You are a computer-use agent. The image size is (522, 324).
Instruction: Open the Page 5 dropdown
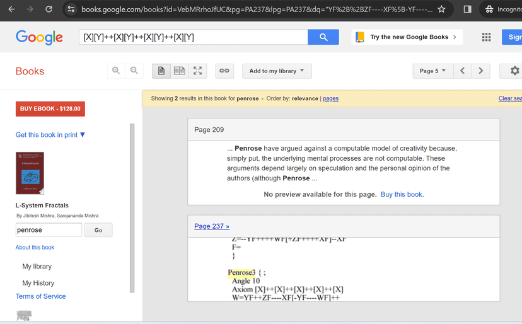tap(432, 71)
